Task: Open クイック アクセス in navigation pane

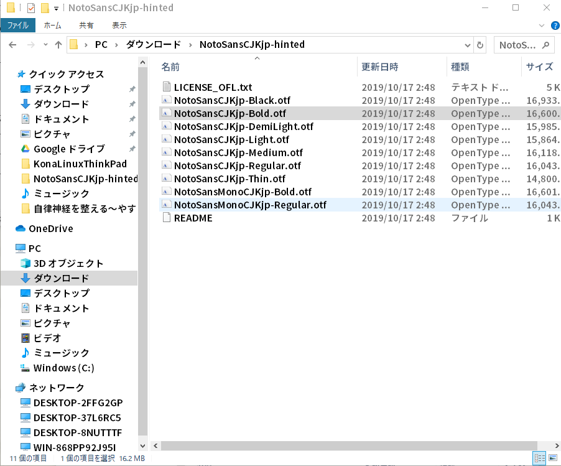Action: click(x=67, y=74)
